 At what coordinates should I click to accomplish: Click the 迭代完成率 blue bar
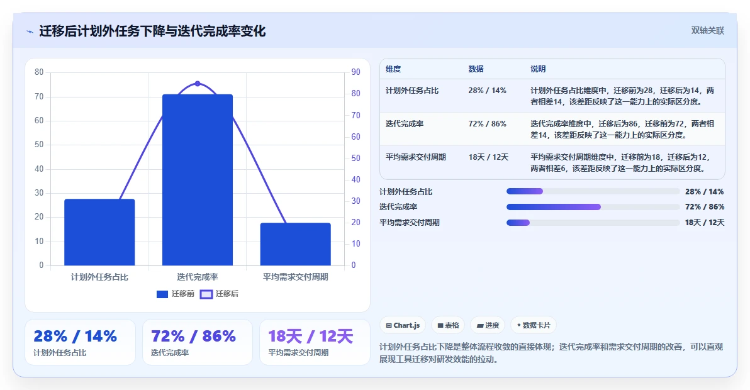198,180
